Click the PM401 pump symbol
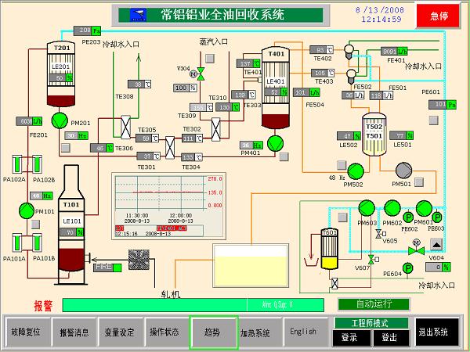 point(274,142)
